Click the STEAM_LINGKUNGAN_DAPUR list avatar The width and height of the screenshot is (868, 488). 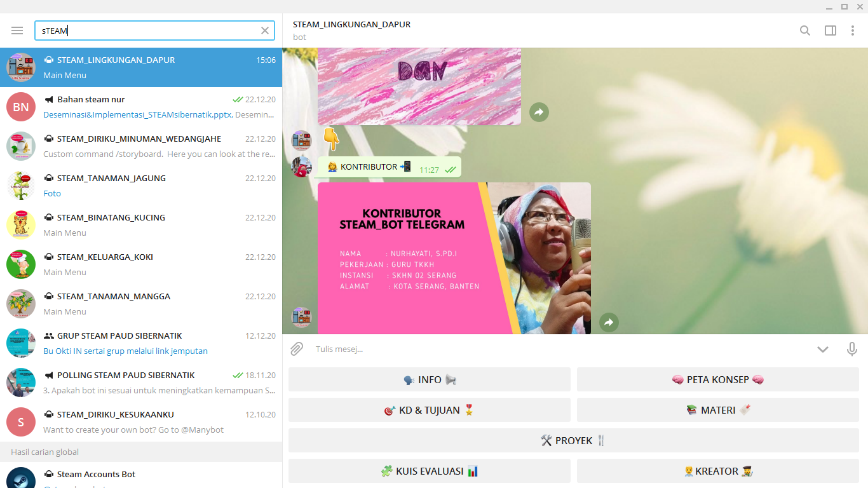21,67
